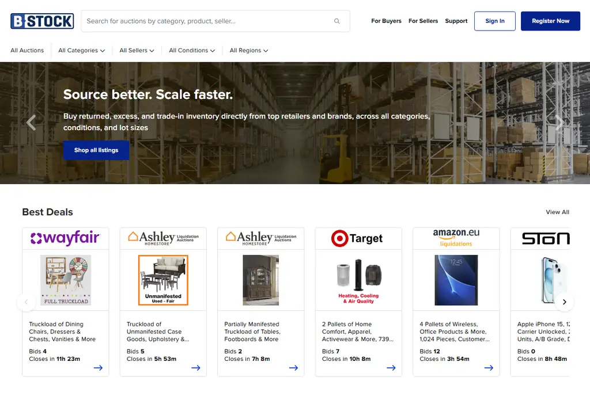
Task: Click the Ashley logo above the cabinet image
Action: click(261, 238)
